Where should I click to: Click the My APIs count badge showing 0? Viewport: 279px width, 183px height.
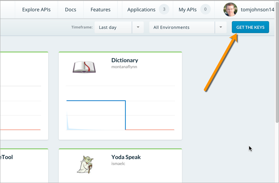[206, 9]
